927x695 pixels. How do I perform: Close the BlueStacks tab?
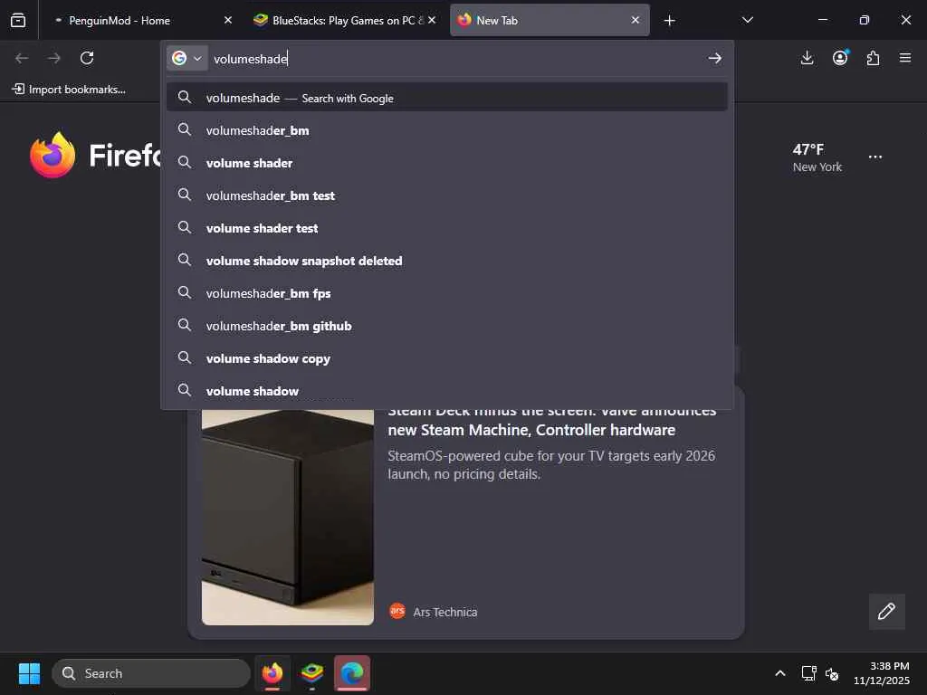tap(432, 20)
